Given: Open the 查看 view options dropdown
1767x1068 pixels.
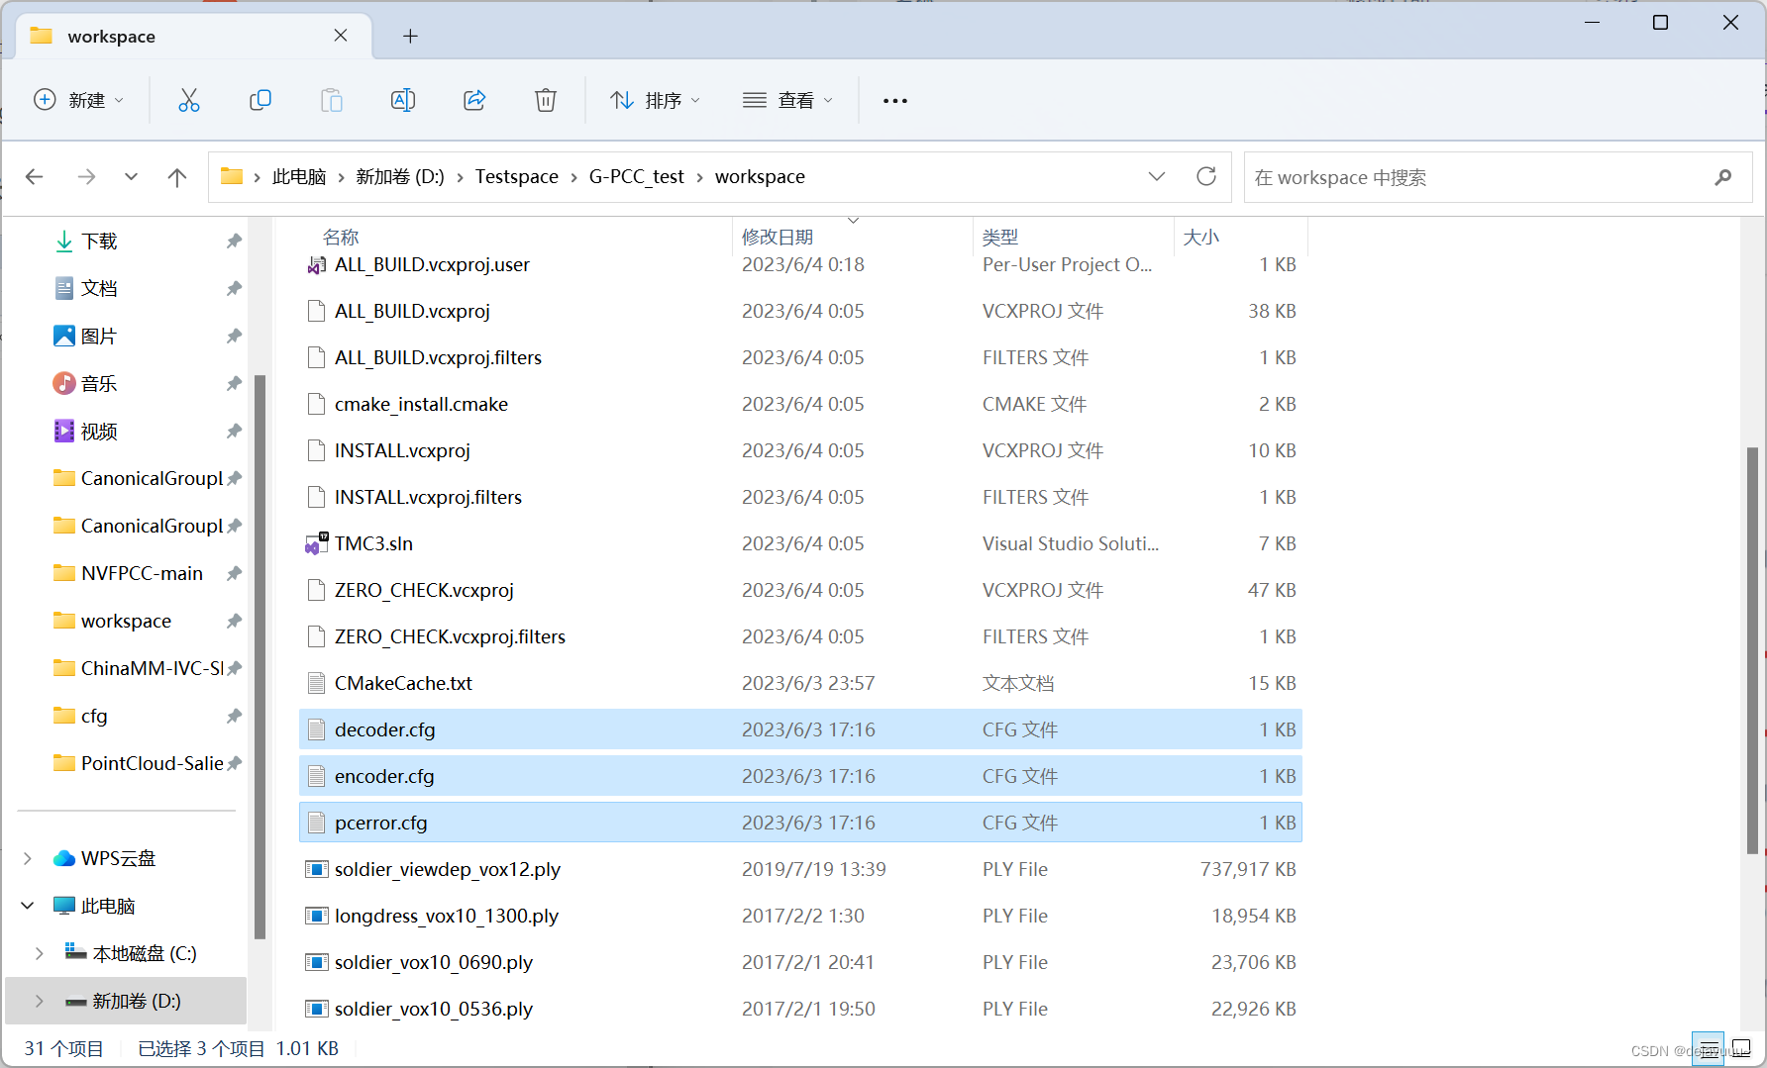Looking at the screenshot, I should click(787, 100).
